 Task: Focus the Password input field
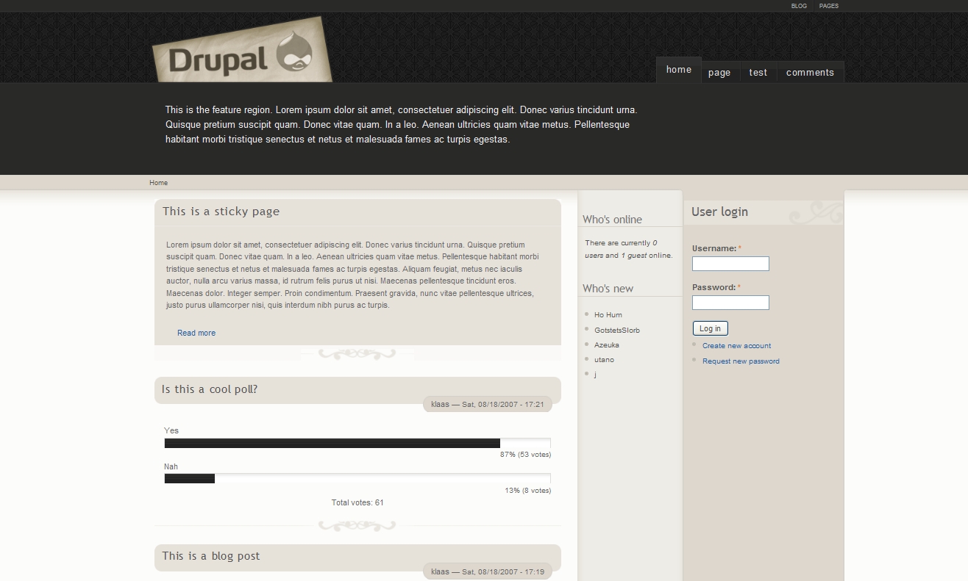point(730,303)
